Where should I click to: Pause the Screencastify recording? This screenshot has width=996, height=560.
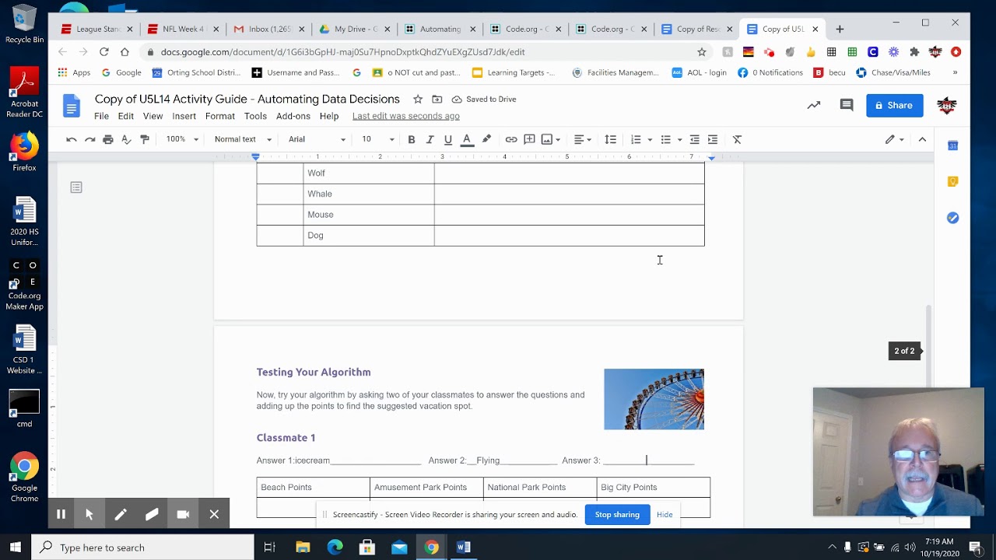[61, 514]
